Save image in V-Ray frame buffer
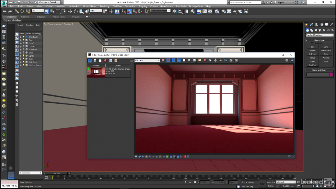The image size is (336, 189). [195, 60]
